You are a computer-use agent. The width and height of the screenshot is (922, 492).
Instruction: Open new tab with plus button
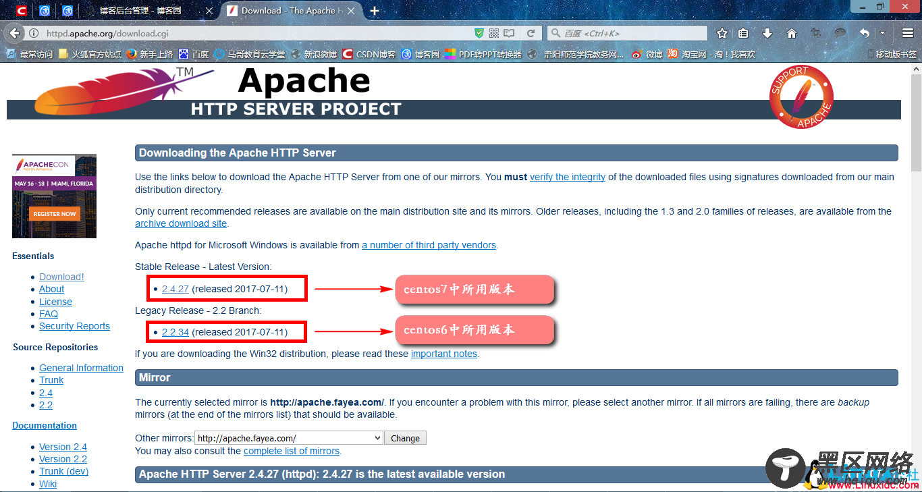375,11
